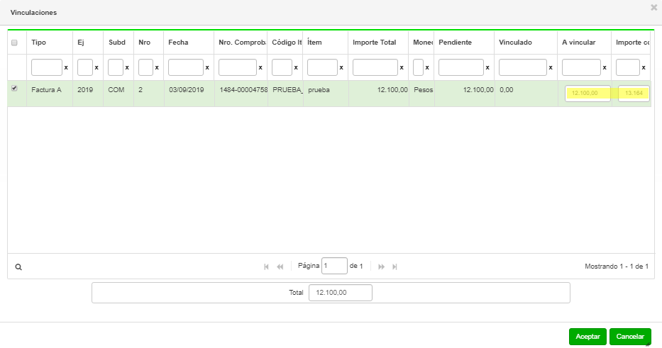Screen dimensions: 662x348
Task: Focus the Vinculado filter input
Action: point(523,67)
